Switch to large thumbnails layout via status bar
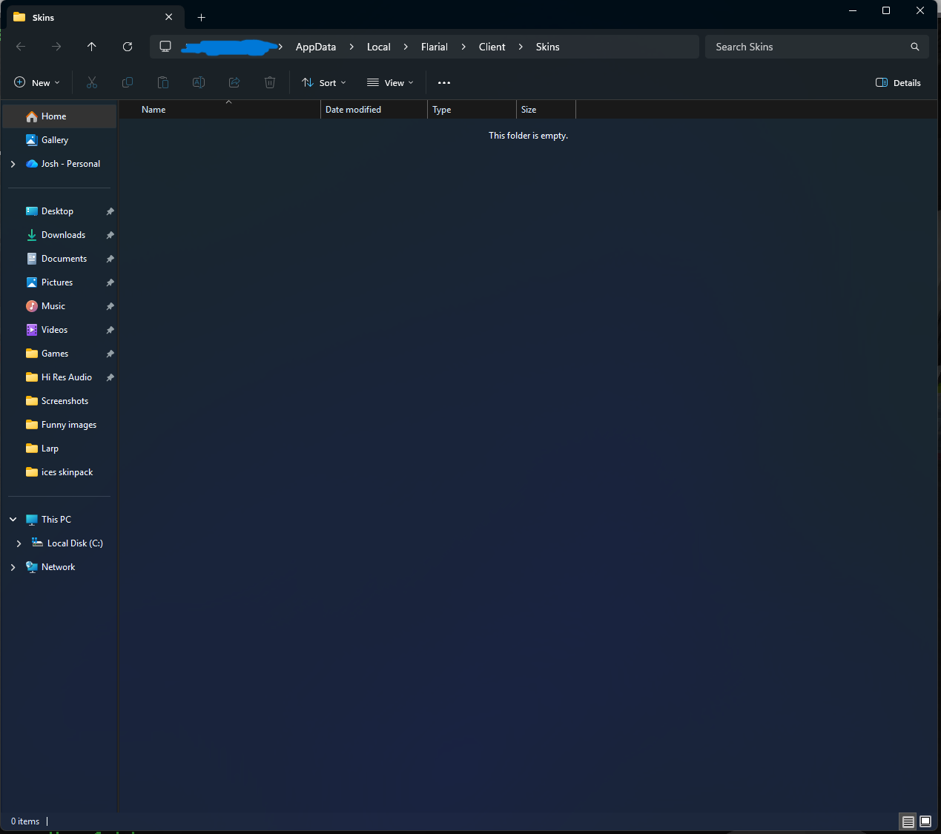This screenshot has height=834, width=941. click(x=925, y=821)
